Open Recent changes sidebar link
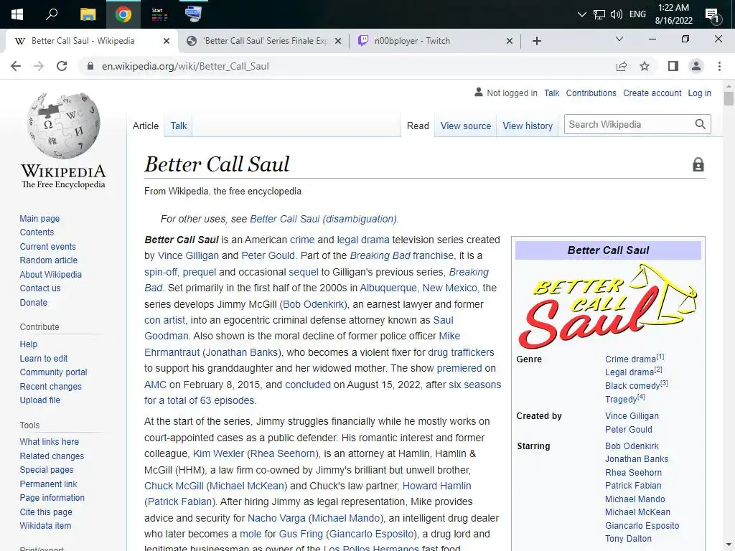The image size is (735, 551). click(x=51, y=386)
